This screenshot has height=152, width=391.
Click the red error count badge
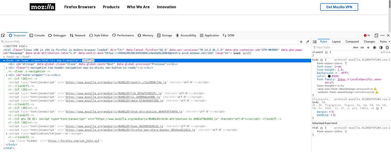[x=367, y=35]
